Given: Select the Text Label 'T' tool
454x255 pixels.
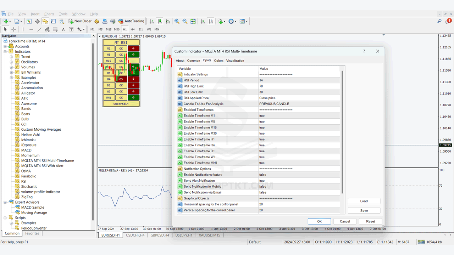Looking at the screenshot, I should pos(71,29).
